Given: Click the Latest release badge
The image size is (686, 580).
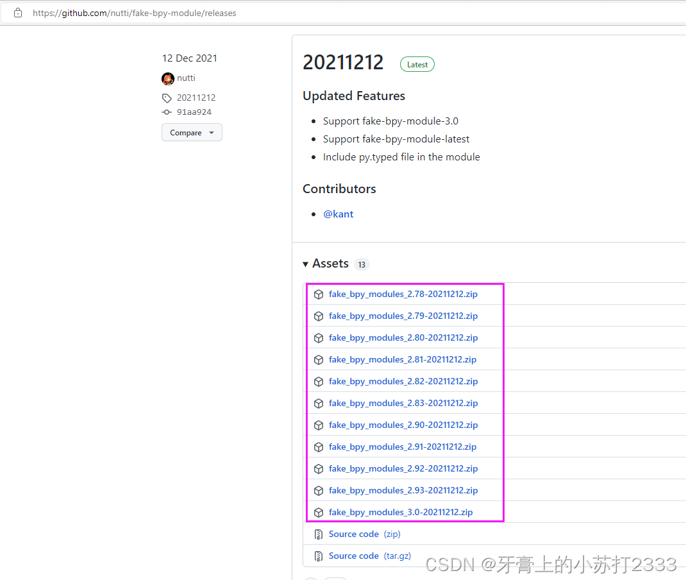Looking at the screenshot, I should point(417,64).
